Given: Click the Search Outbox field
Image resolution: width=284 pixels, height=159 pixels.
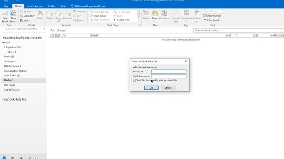Looking at the screenshot, I should tap(239, 30).
